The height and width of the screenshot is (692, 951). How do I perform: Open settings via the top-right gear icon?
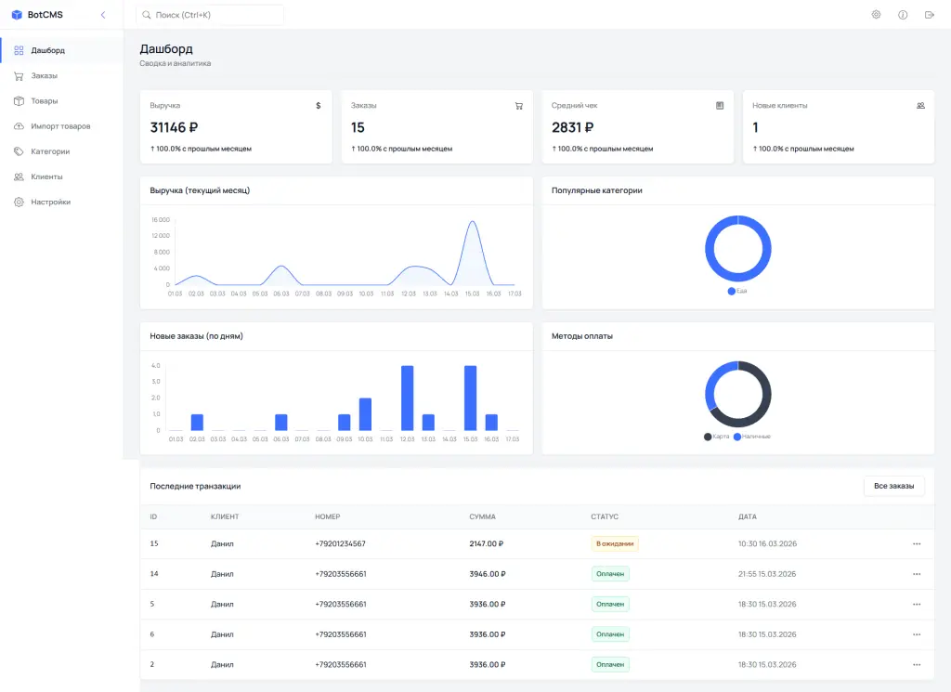[876, 15]
